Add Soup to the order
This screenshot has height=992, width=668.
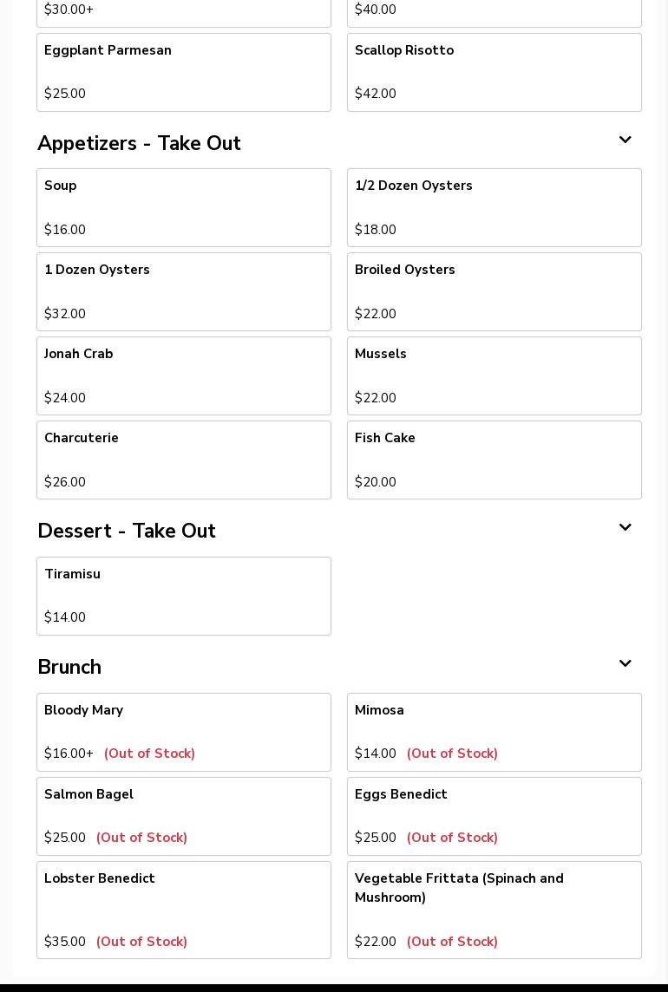click(x=184, y=208)
